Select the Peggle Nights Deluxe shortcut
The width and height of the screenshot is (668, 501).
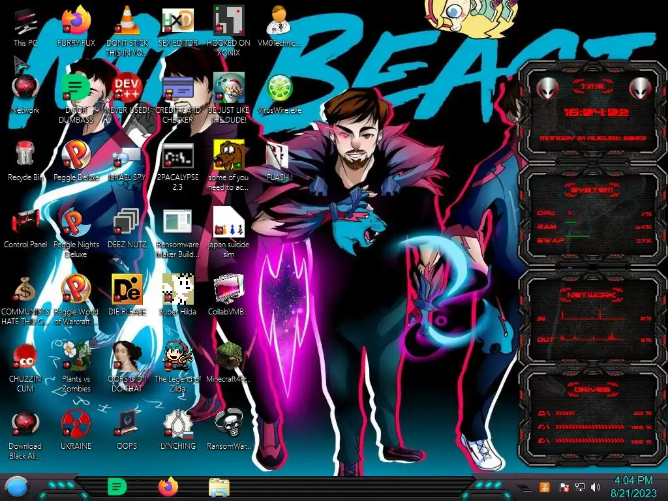click(x=76, y=222)
